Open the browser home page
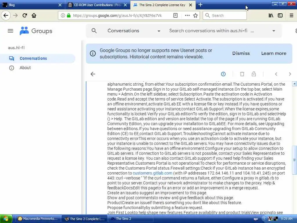 (34, 16)
